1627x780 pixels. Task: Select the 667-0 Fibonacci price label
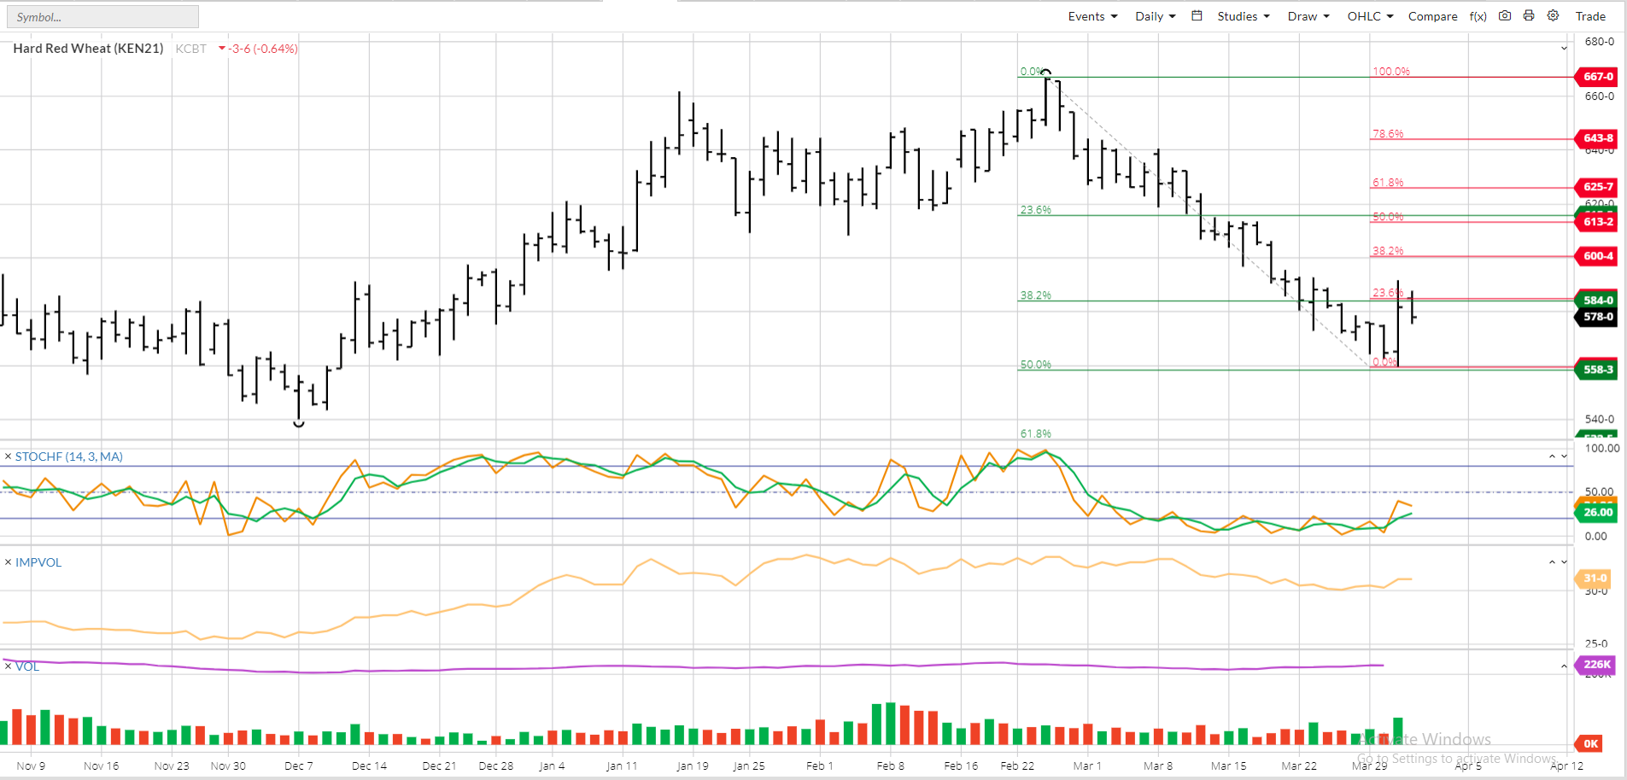pyautogui.click(x=1596, y=76)
